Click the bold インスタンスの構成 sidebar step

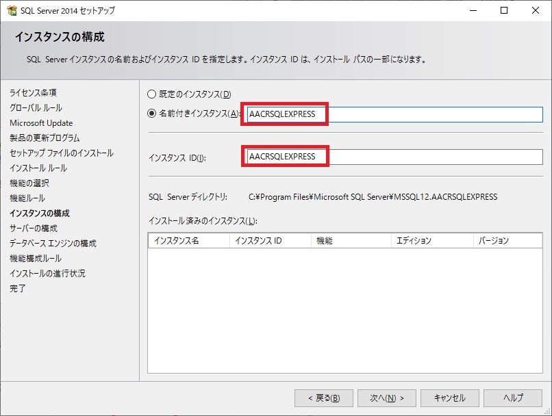pos(40,213)
